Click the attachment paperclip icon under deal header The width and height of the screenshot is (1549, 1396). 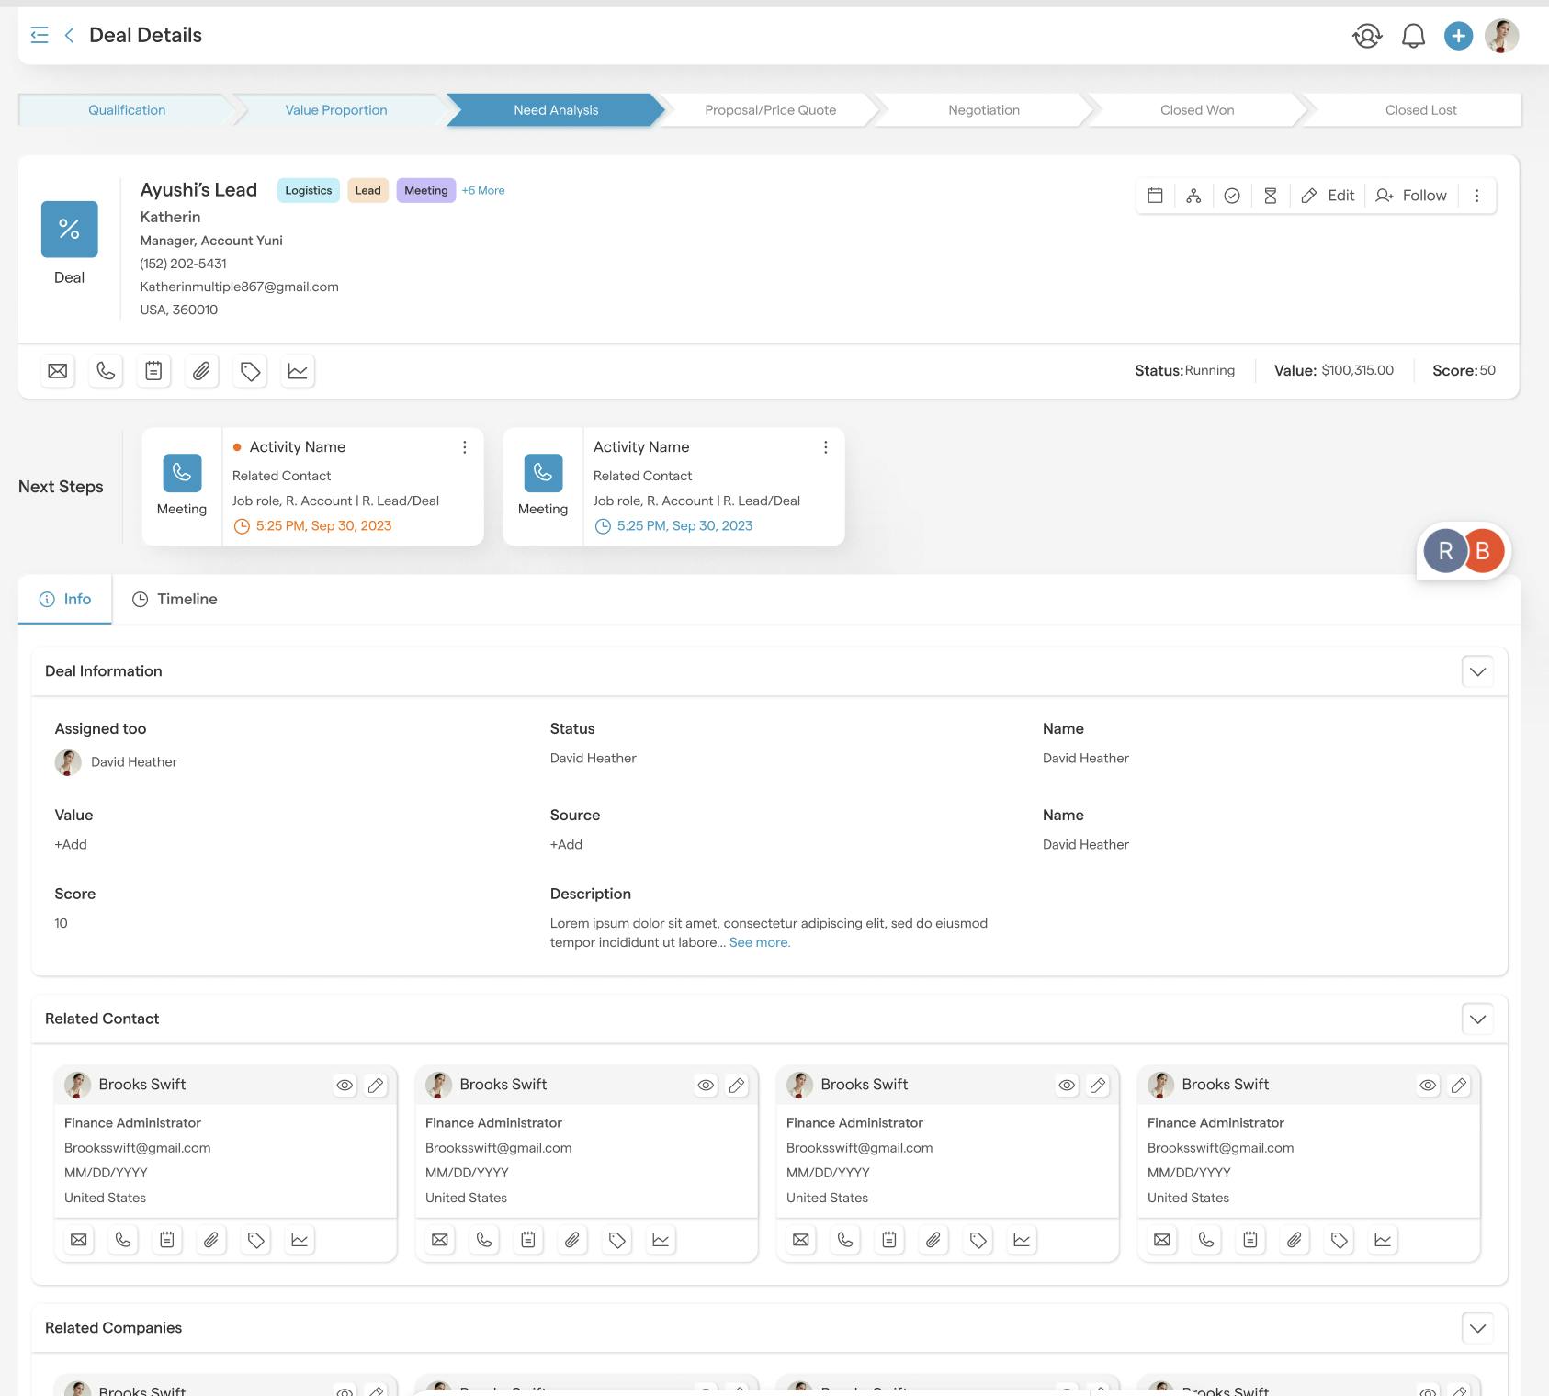pos(201,371)
